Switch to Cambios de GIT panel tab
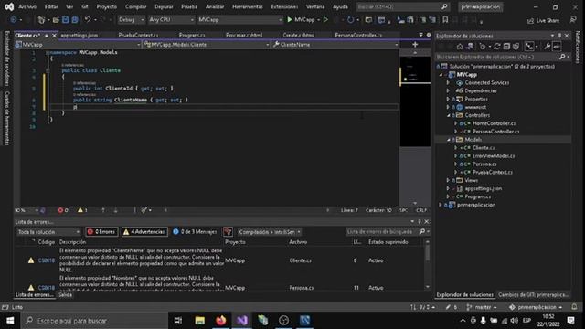The width and height of the screenshot is (585, 329). (x=534, y=294)
